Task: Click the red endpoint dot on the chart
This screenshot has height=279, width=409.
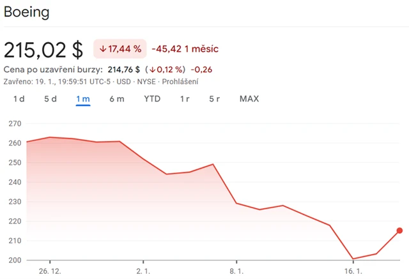Action: [399, 230]
